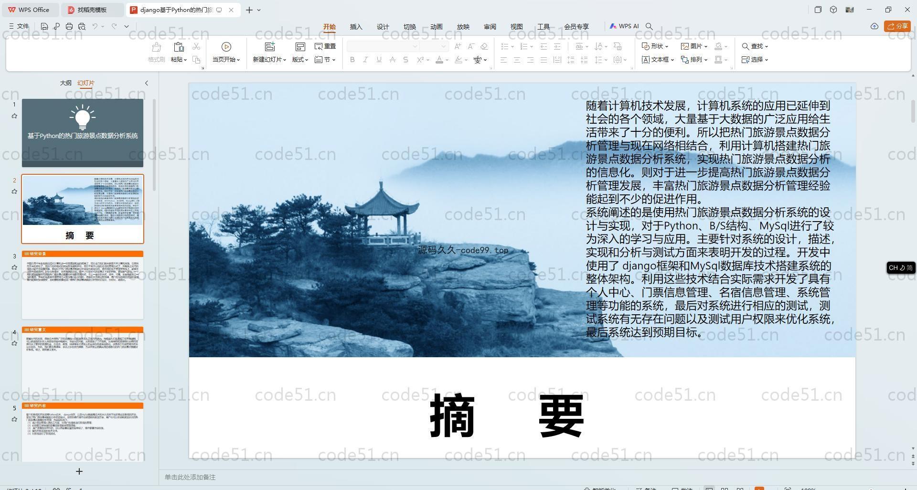Select slide 1 title thumbnail
This screenshot has width=917, height=490.
[83, 133]
